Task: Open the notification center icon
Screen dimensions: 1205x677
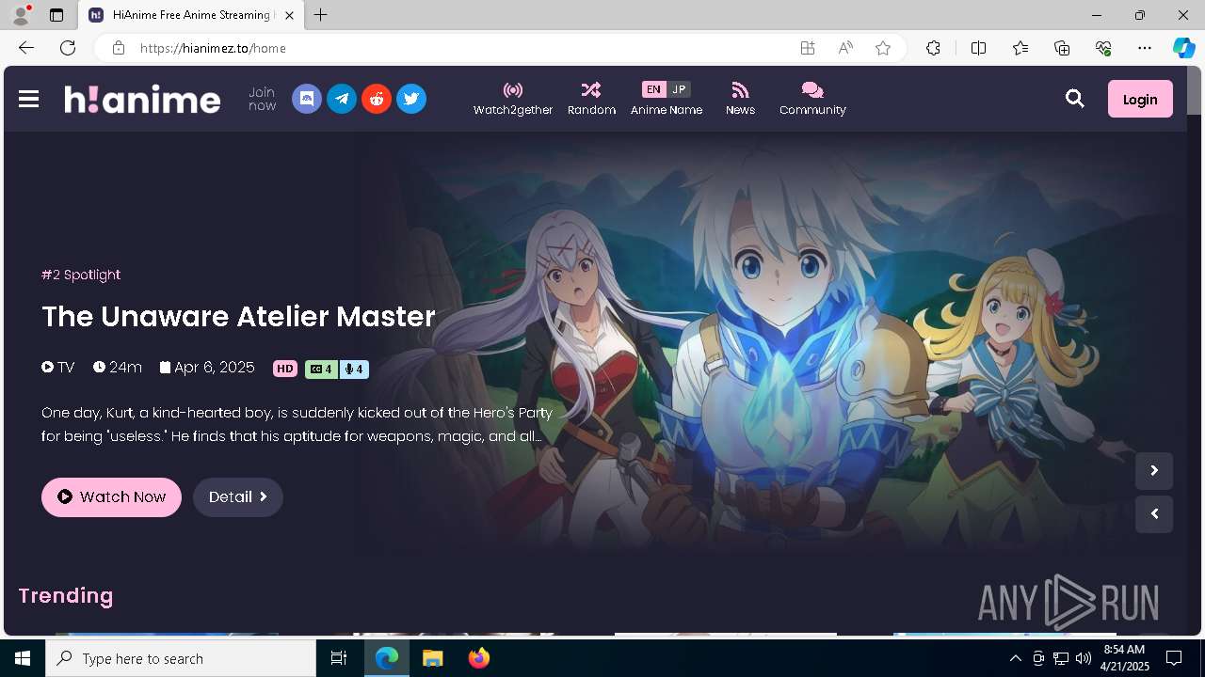Action: 1174,658
